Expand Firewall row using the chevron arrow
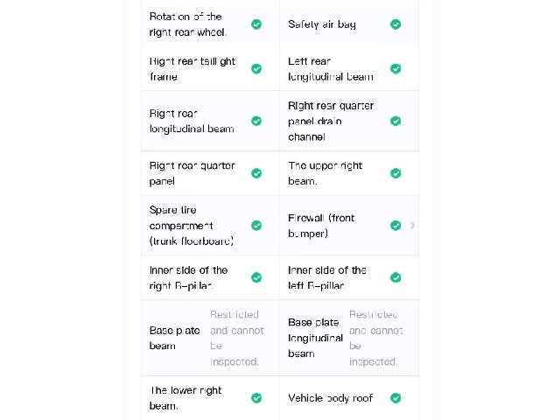 pos(412,226)
